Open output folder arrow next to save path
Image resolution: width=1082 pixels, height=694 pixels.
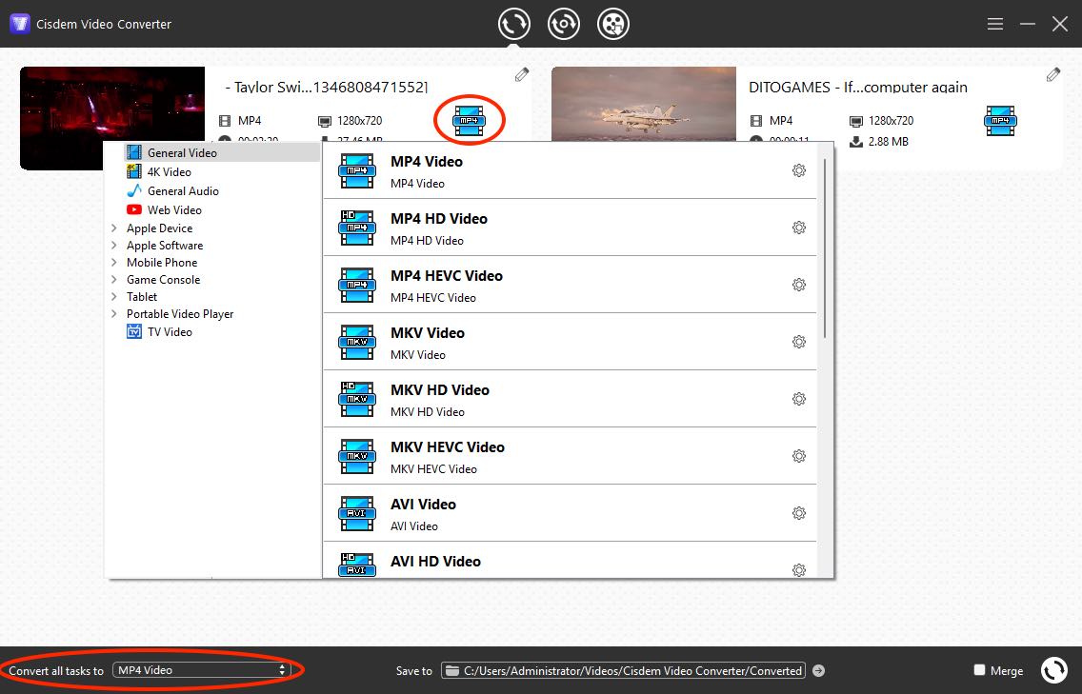(818, 670)
